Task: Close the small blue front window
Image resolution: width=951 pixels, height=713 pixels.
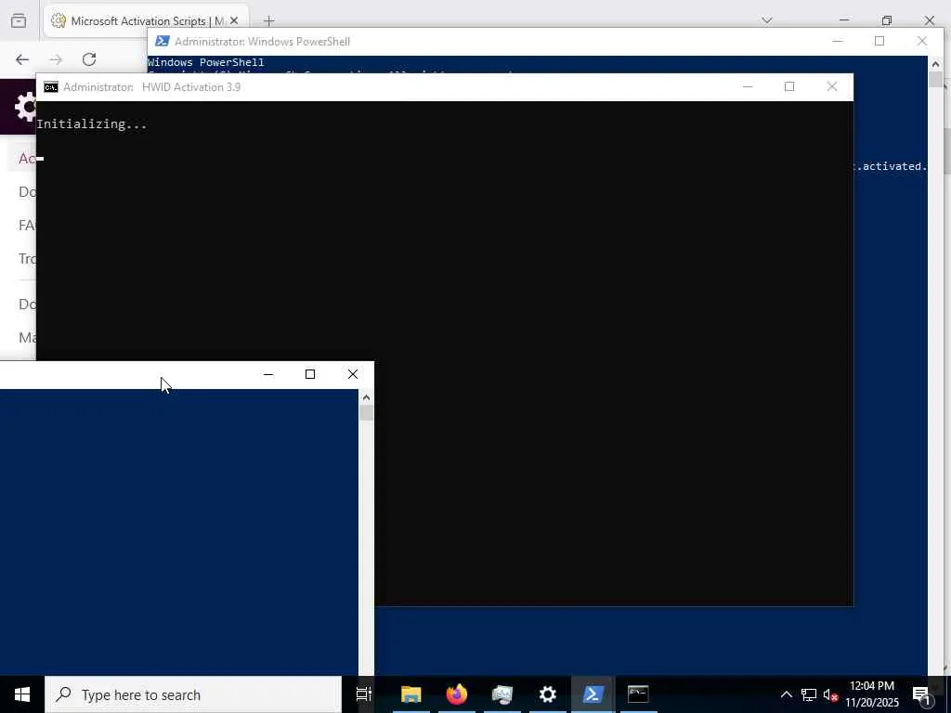Action: (x=352, y=375)
